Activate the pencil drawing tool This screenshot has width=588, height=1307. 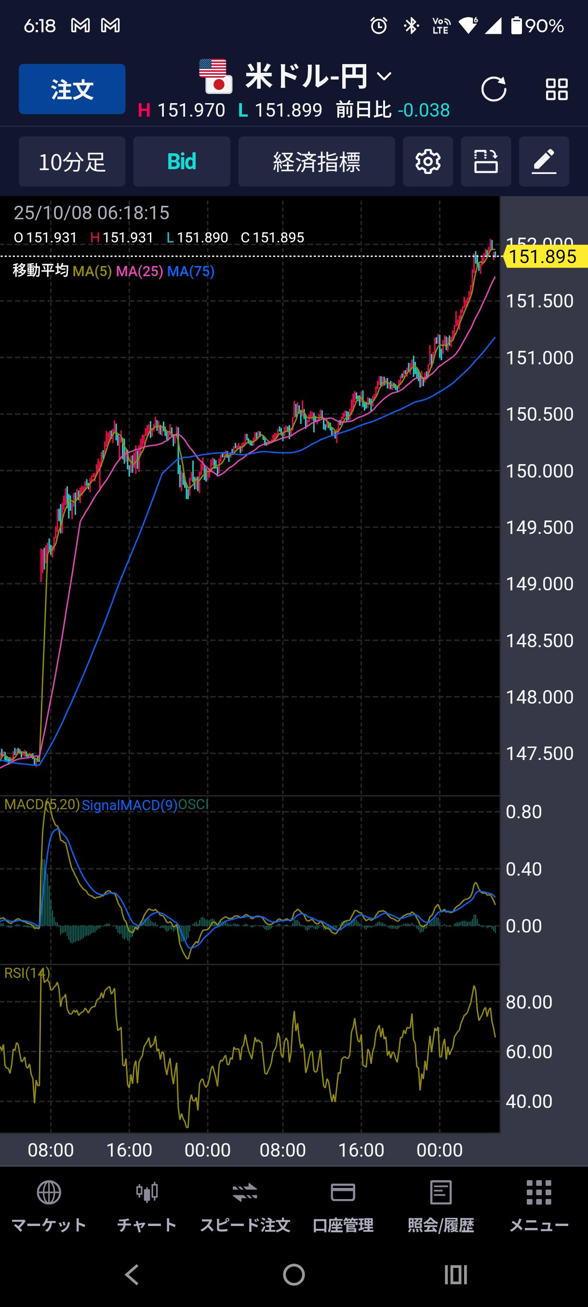pyautogui.click(x=544, y=161)
